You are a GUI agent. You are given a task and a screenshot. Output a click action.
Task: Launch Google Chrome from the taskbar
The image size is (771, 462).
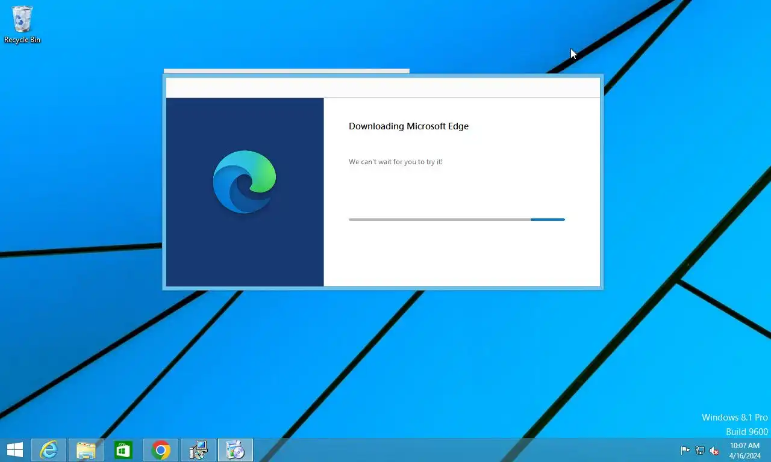[x=161, y=450]
